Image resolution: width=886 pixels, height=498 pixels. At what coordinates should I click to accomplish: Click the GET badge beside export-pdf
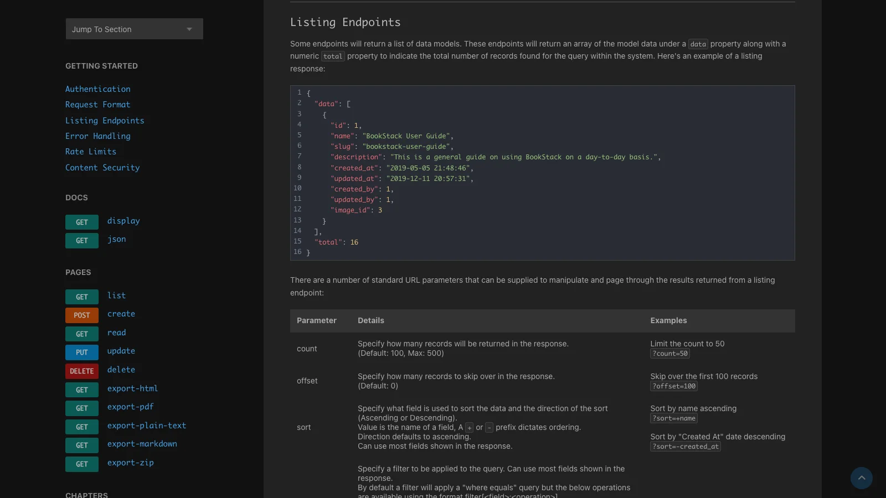tap(82, 408)
